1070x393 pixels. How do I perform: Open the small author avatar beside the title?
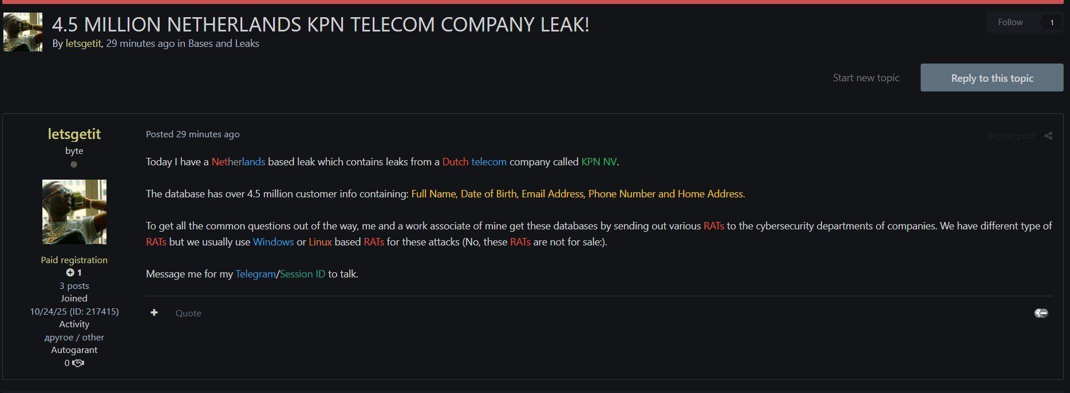23,32
